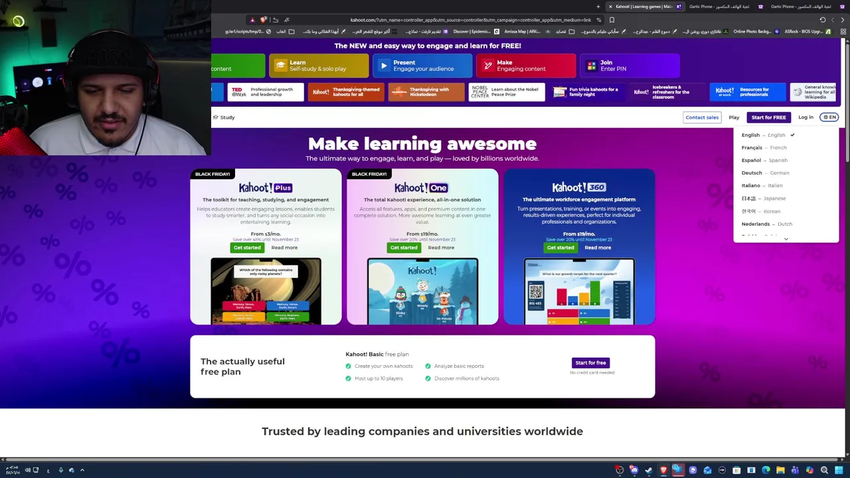Click Get started under Kahoot! 360
Screen dimensions: 850x478
560,248
